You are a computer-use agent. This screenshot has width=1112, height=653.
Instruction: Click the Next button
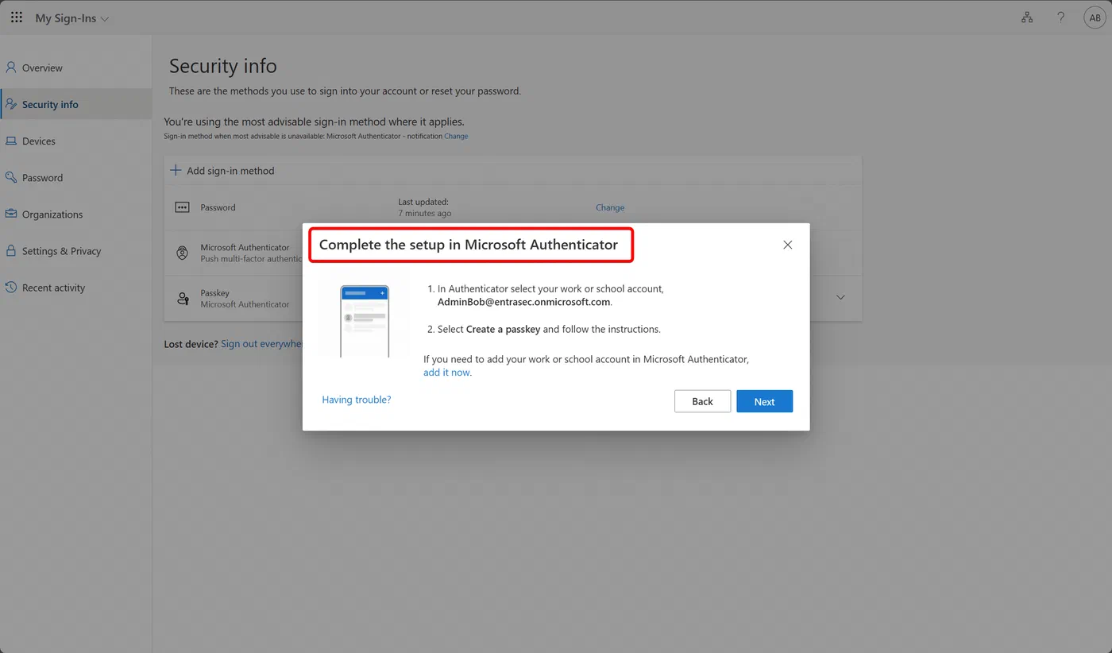[x=764, y=401]
